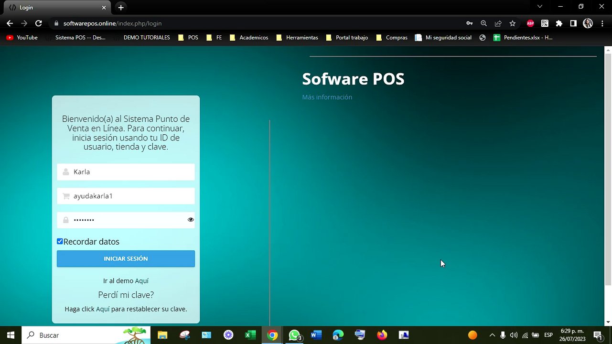The width and height of the screenshot is (612, 344).
Task: Open Excel from the taskbar
Action: pyautogui.click(x=250, y=335)
